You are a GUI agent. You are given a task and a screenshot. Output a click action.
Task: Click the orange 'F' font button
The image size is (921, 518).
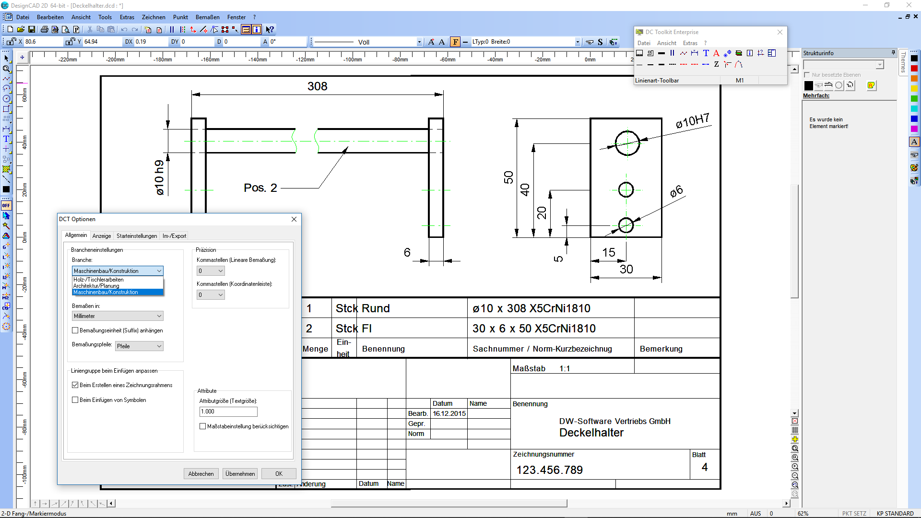455,42
